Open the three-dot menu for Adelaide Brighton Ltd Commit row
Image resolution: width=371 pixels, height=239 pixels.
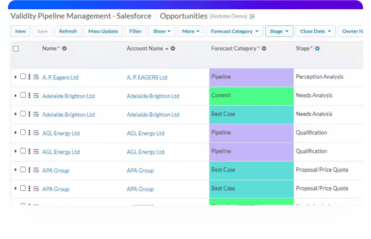coord(29,95)
